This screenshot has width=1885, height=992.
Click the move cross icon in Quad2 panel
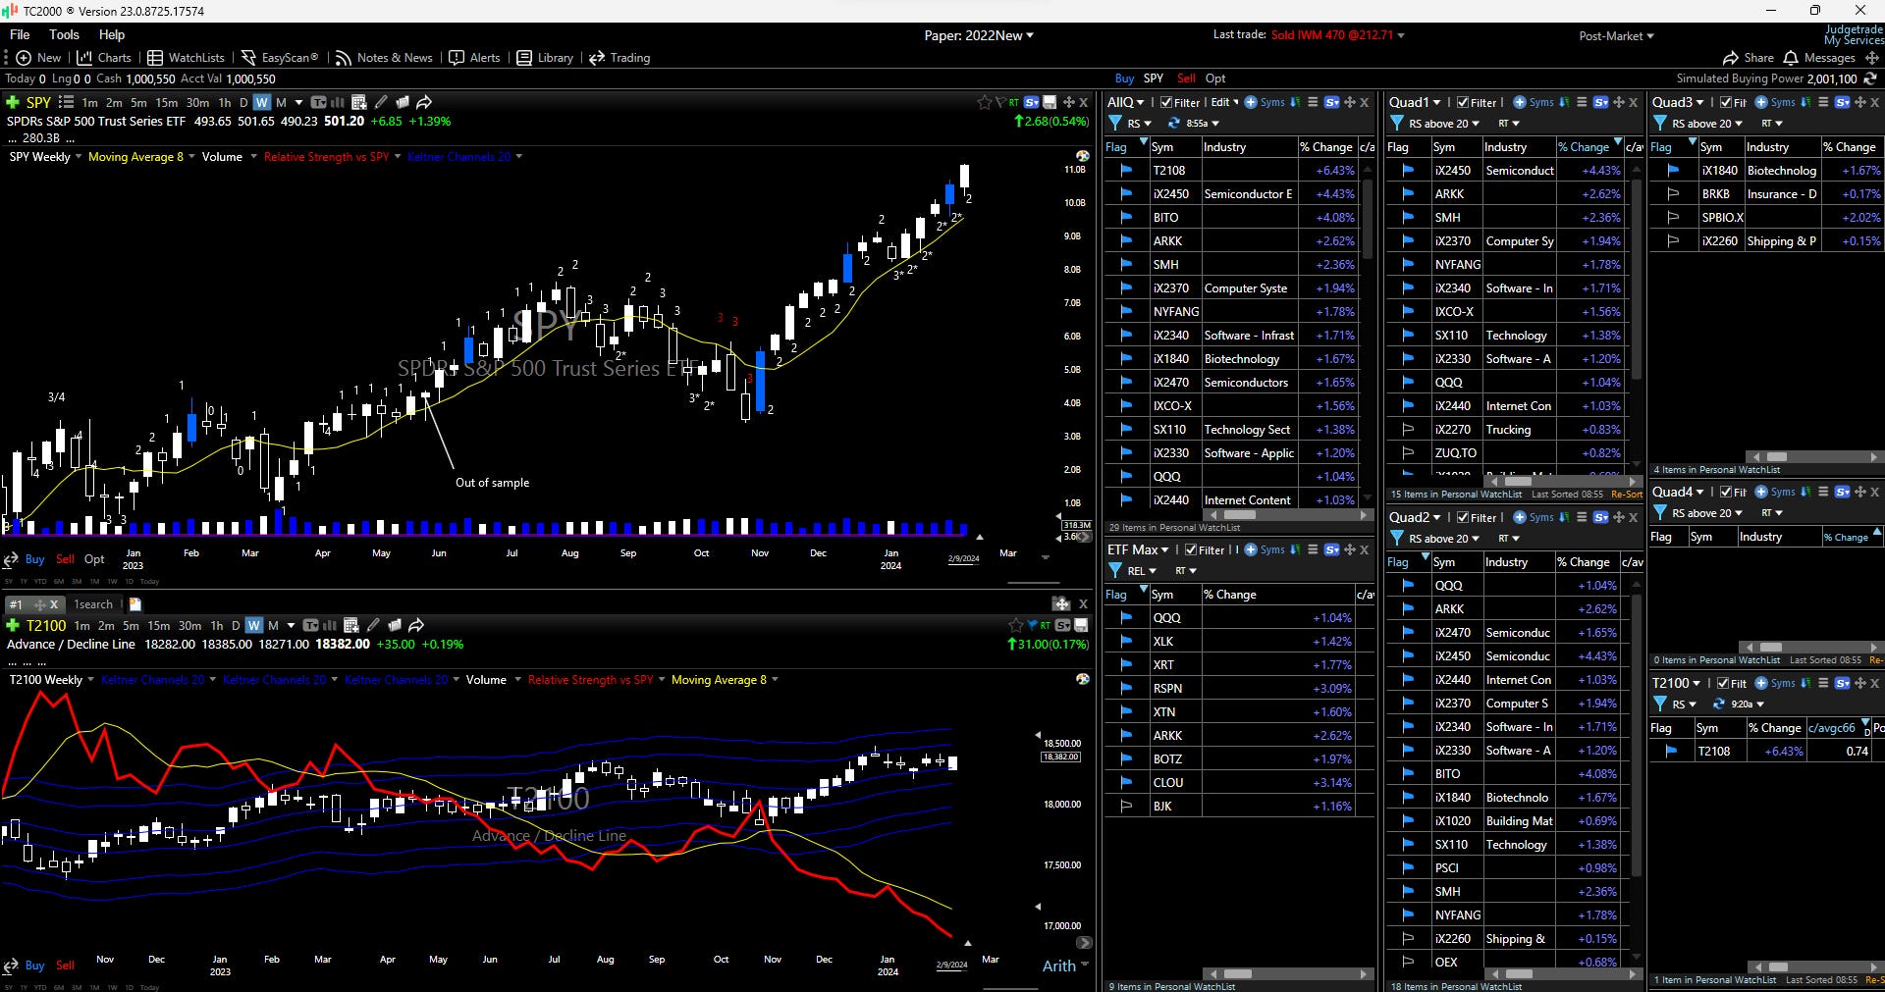(1618, 517)
